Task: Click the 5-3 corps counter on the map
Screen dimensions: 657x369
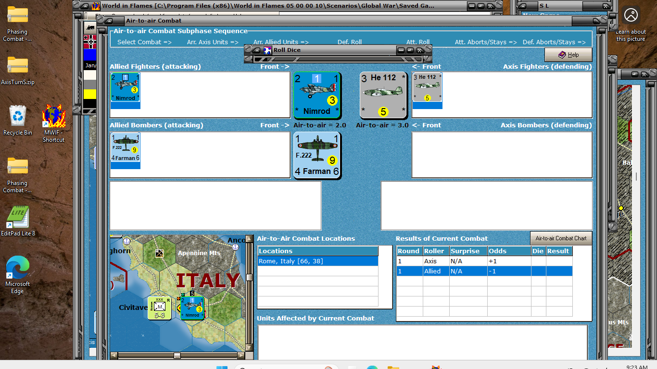Action: pyautogui.click(x=160, y=308)
